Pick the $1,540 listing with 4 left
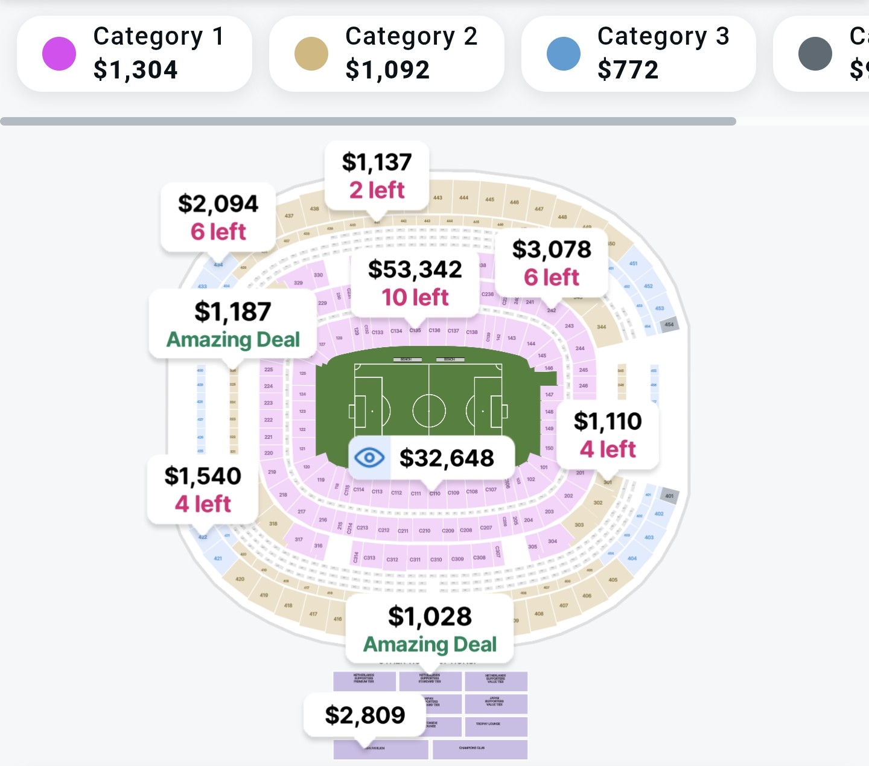 203,489
